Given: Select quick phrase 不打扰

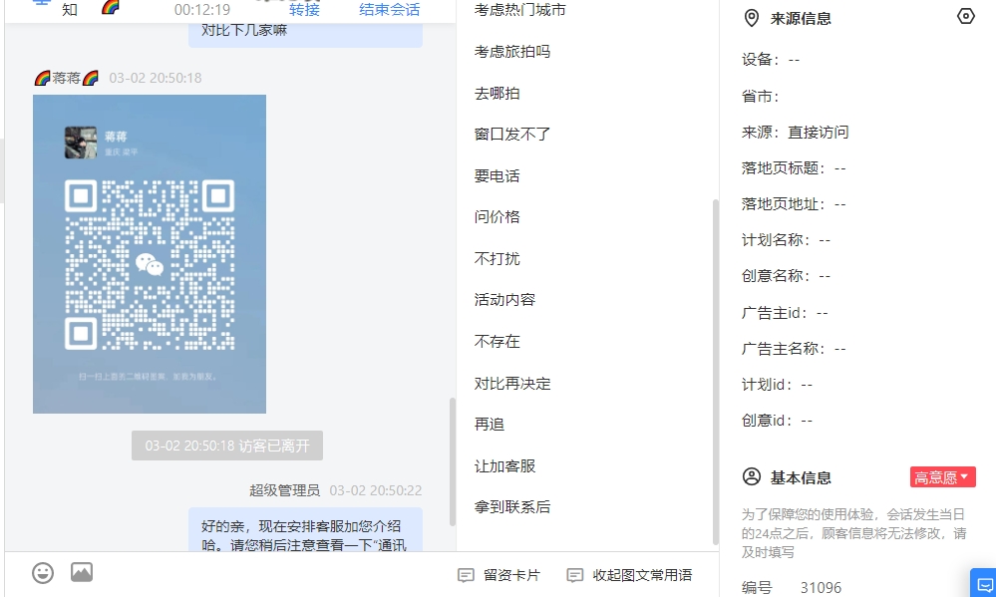Looking at the screenshot, I should 498,258.
